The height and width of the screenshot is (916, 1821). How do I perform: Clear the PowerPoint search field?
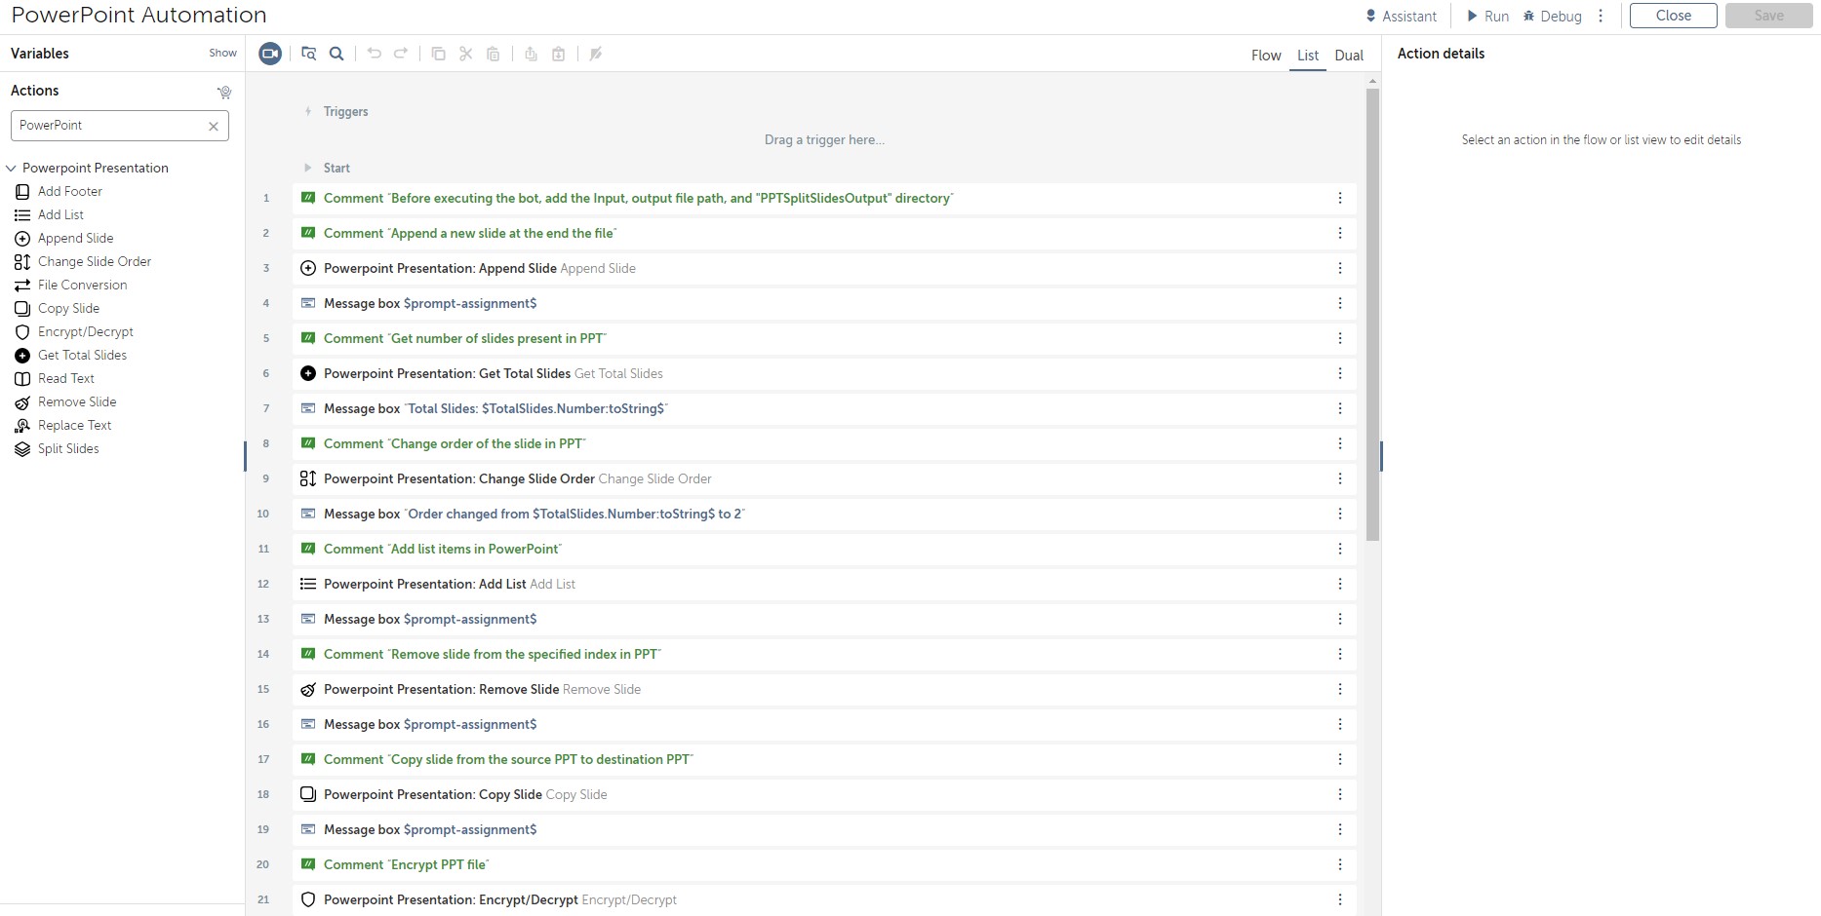tap(214, 126)
